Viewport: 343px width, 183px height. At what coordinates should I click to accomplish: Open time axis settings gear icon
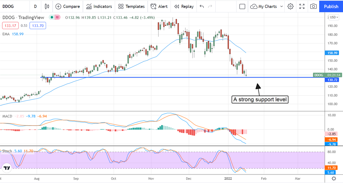pos(334,178)
